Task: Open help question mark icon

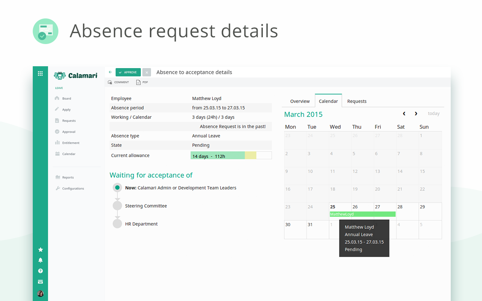Action: (40, 271)
